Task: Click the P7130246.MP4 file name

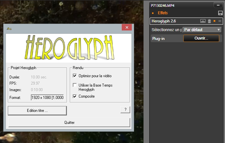Action: pos(163,6)
